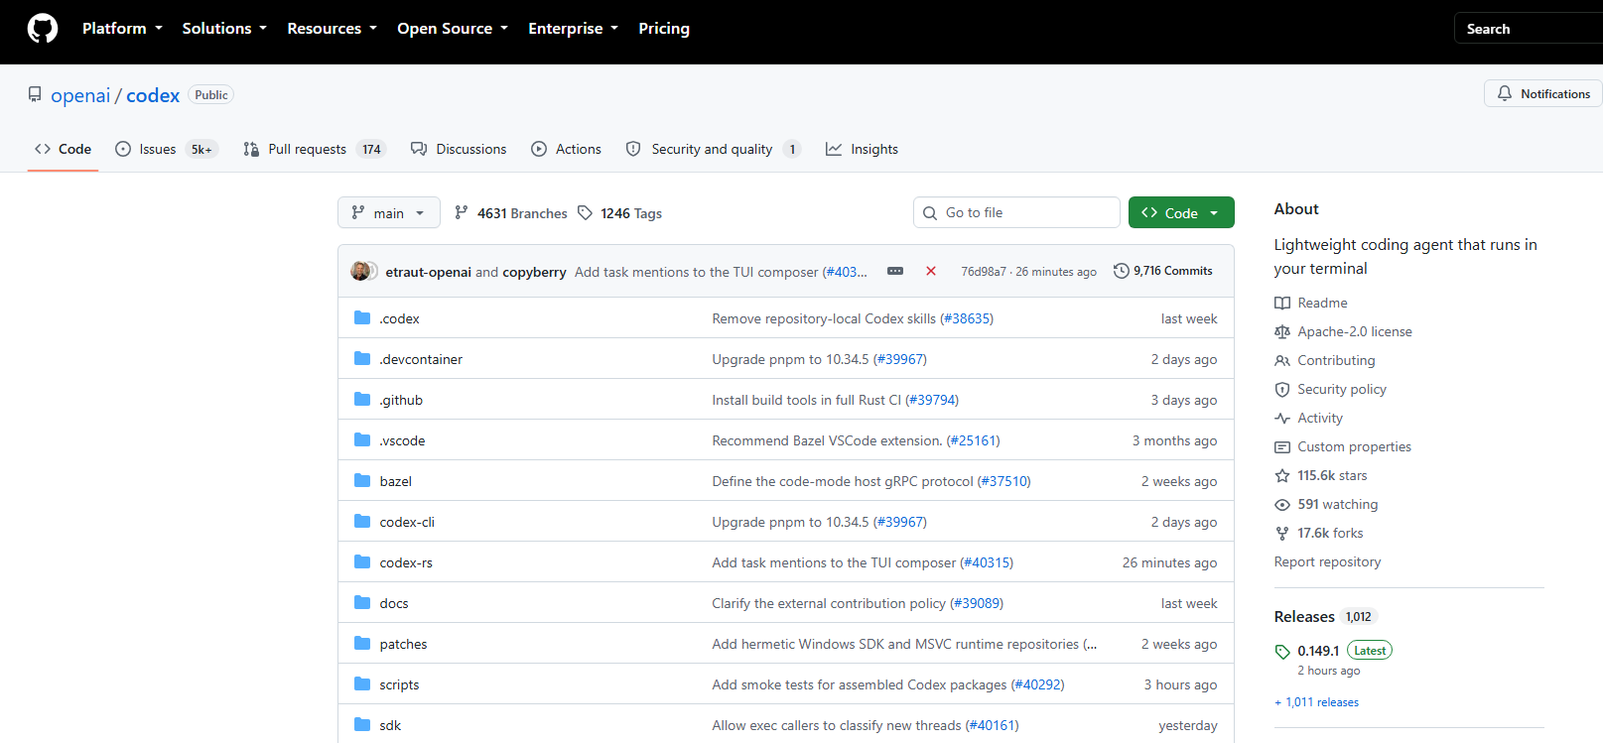Screen dimensions: 1603x743
Task: Switch to the Discussions tab
Action: tap(459, 149)
